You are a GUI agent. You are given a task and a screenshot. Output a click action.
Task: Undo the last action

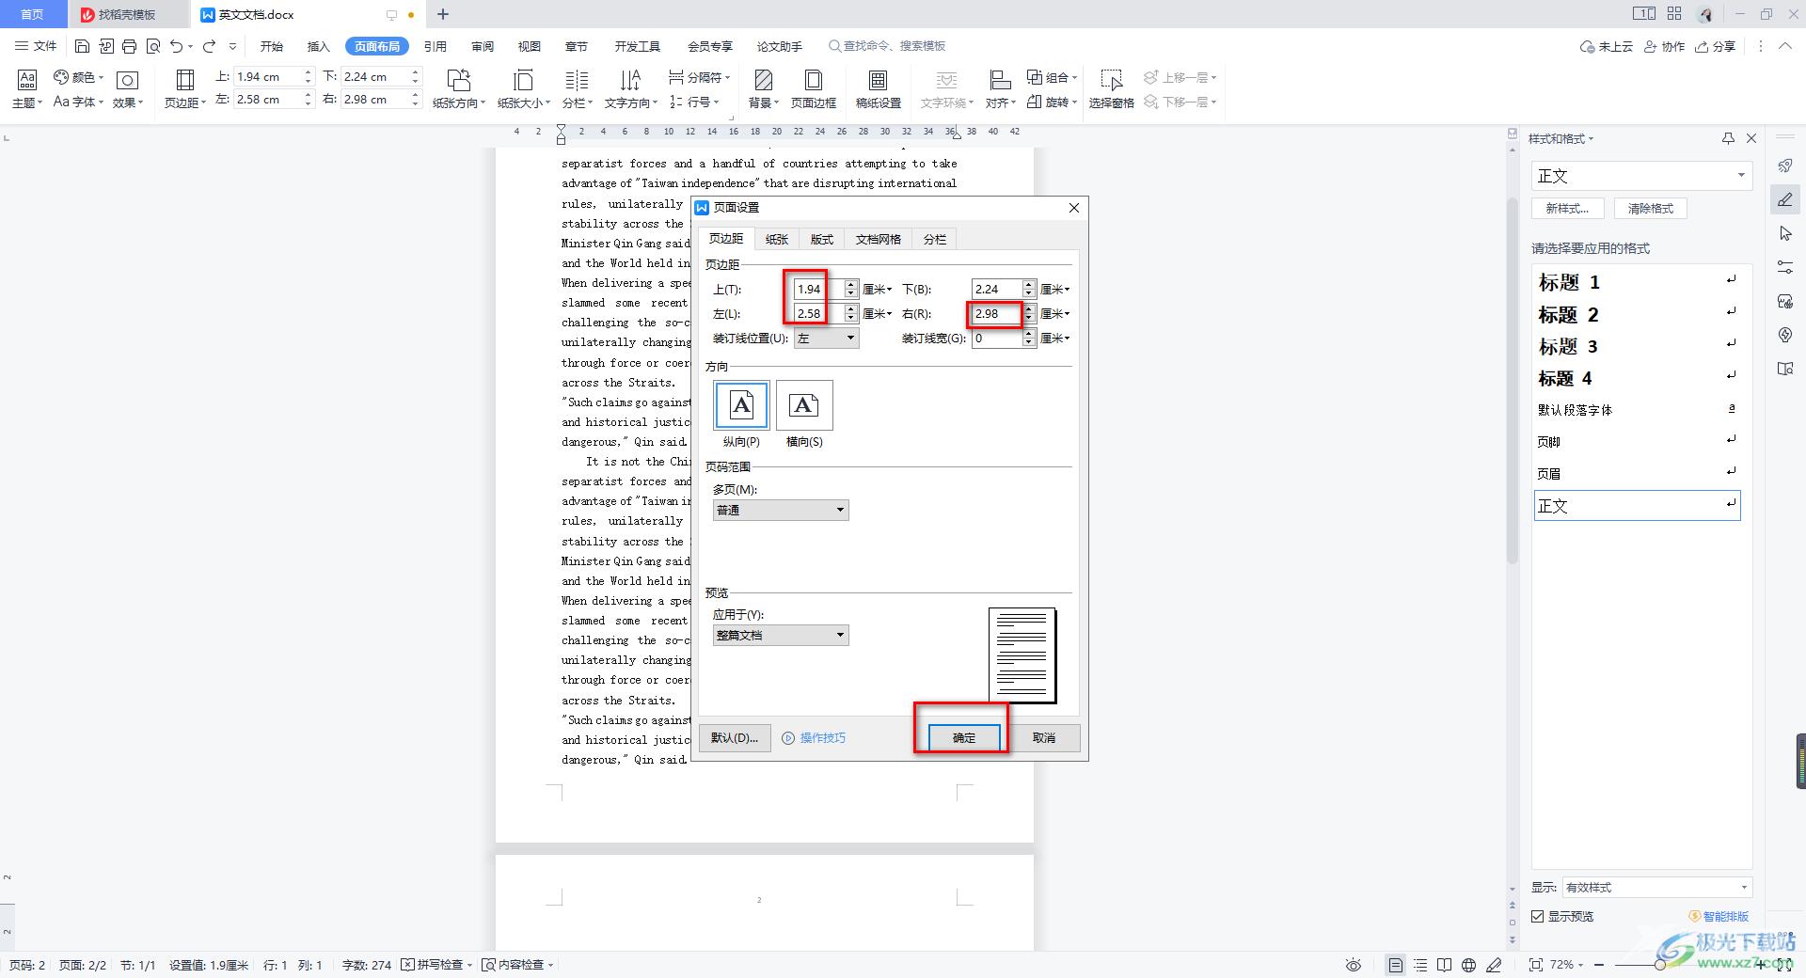click(x=176, y=46)
